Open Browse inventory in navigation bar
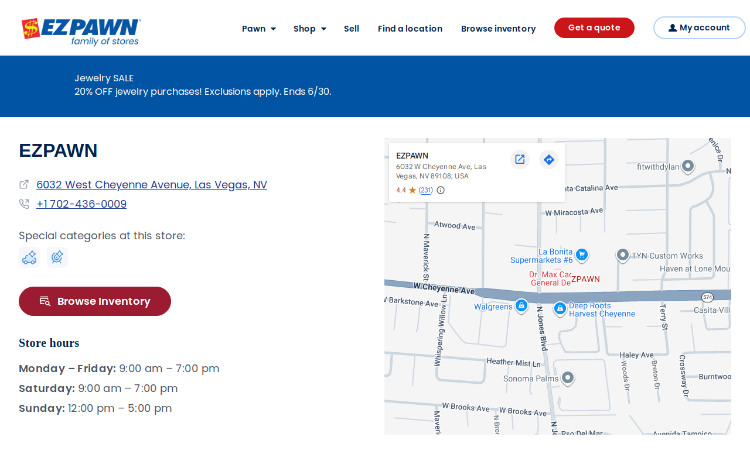The image size is (750, 468). point(499,29)
